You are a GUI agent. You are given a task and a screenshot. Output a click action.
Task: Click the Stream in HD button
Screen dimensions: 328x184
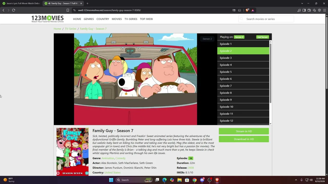point(244,131)
